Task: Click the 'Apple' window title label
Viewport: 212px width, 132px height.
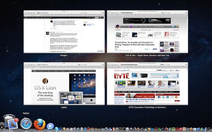Action: coord(64,107)
